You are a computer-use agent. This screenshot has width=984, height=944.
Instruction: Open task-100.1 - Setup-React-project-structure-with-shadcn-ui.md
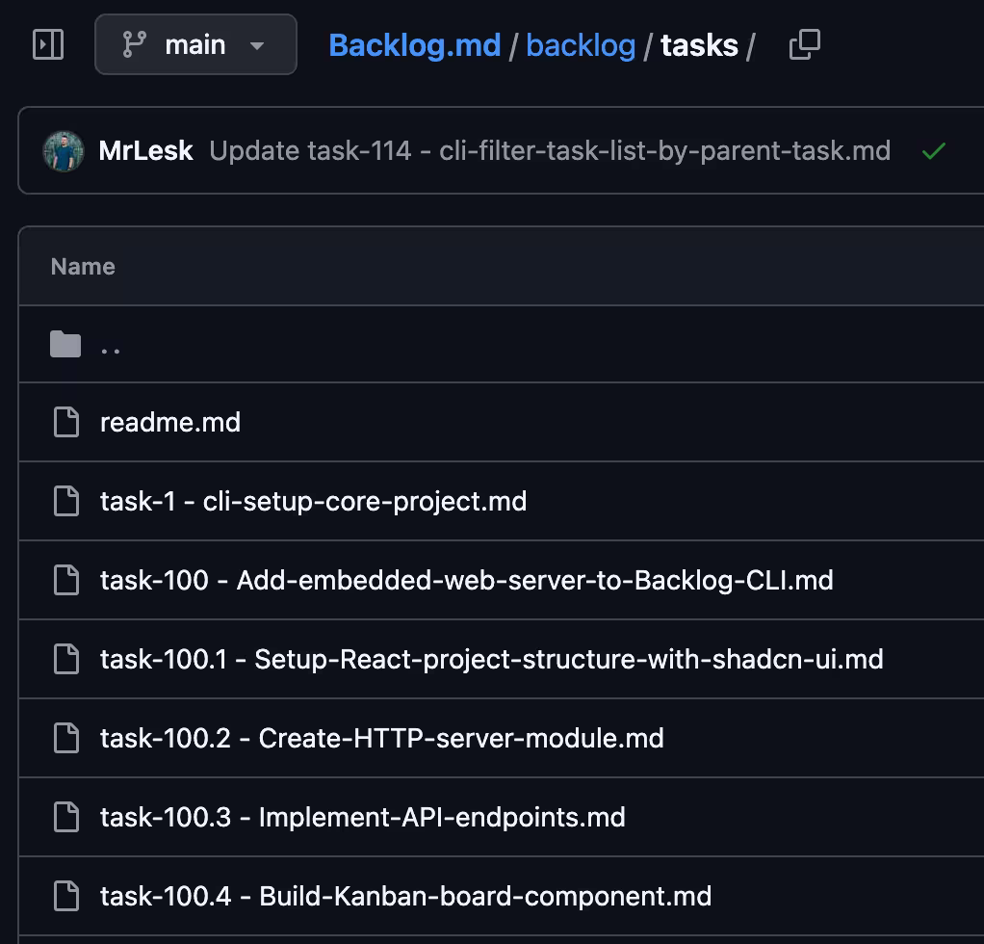click(491, 660)
